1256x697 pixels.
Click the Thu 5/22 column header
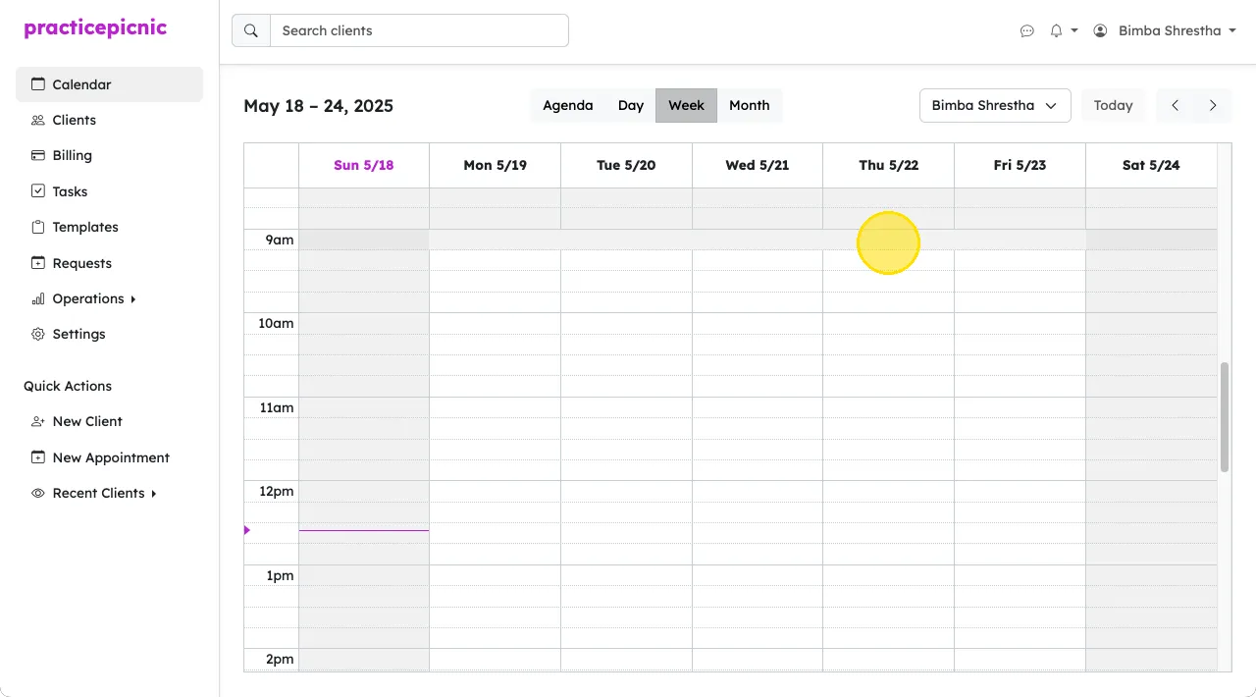pyautogui.click(x=889, y=165)
